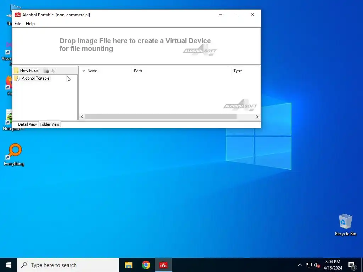The image size is (363, 272).
Task: Maximize the Alcohol Portable window
Action: pos(236,15)
